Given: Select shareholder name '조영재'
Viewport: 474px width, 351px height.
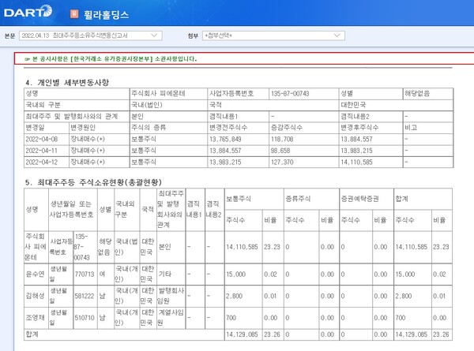Looking at the screenshot, I should click(x=35, y=318).
